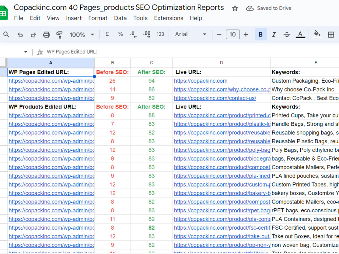Star this document

tap(235, 8)
